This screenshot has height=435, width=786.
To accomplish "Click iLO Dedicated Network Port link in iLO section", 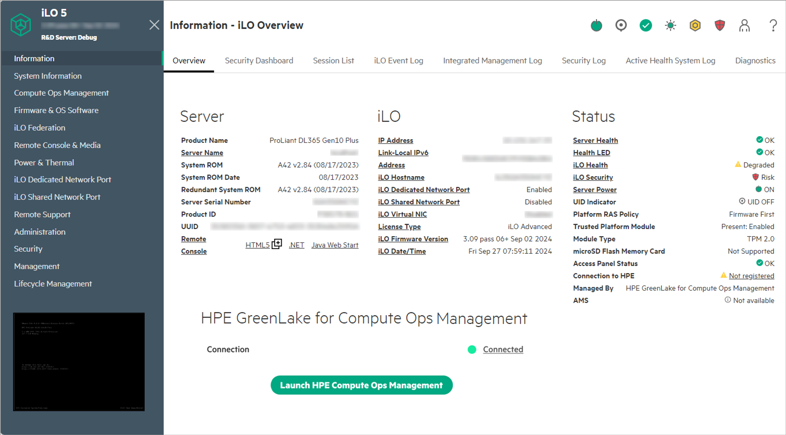I will point(424,190).
